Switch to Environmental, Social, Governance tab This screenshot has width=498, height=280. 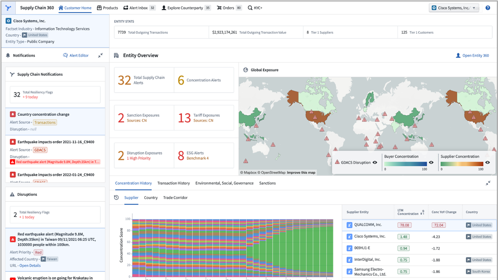coord(224,183)
